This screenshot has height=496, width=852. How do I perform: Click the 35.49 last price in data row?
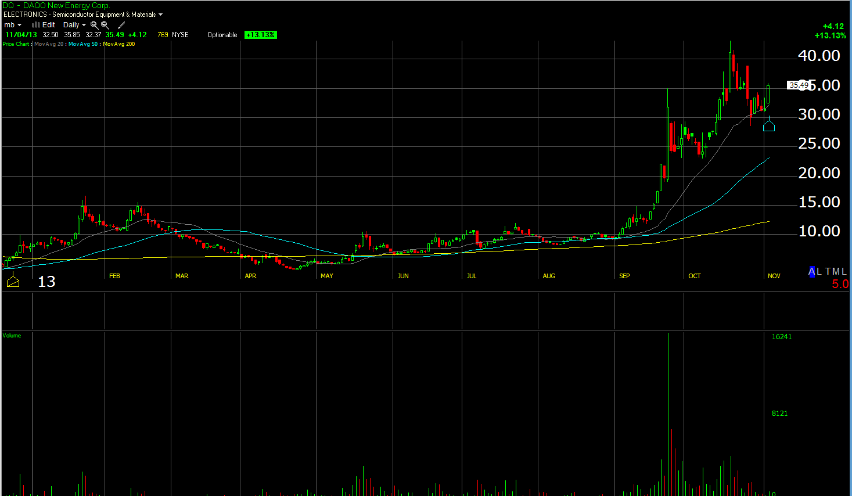coord(115,35)
